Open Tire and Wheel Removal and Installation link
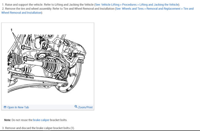200x131 pixels. click(x=154, y=9)
